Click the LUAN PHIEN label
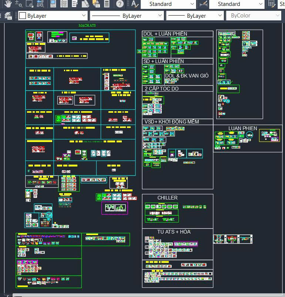 243,128
